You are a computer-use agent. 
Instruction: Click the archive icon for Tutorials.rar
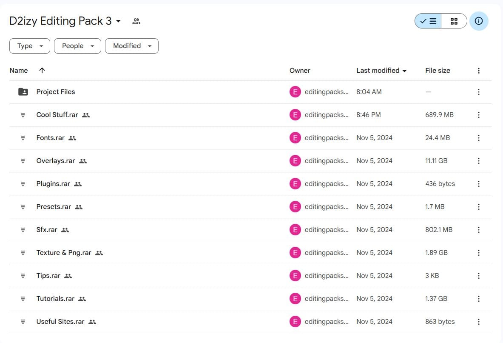pyautogui.click(x=23, y=299)
